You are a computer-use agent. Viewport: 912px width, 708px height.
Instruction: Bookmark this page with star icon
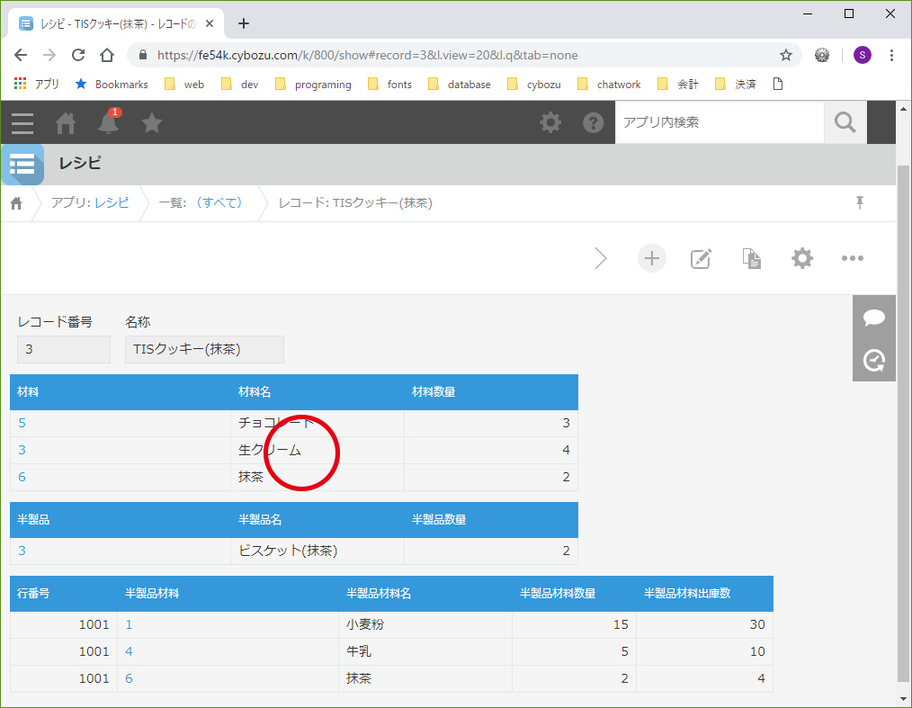click(786, 55)
